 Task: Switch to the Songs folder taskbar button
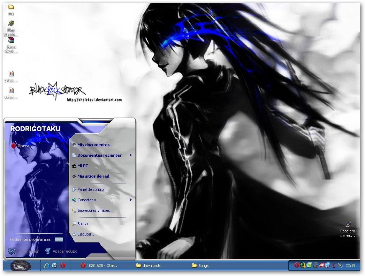tap(200, 265)
